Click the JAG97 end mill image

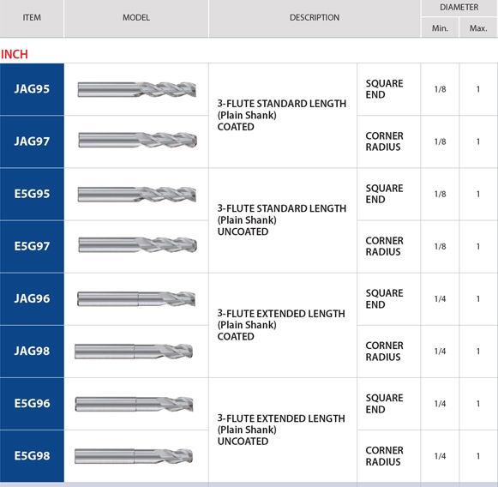(137, 140)
